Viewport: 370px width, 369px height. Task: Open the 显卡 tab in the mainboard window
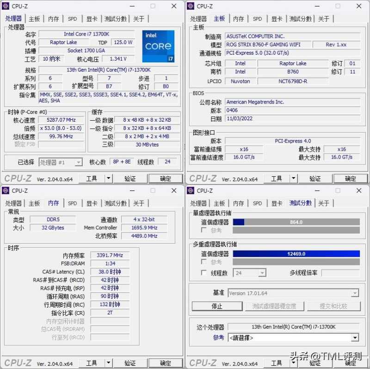277,19
